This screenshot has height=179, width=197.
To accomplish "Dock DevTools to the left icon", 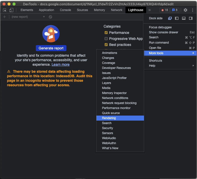I will [177, 18].
